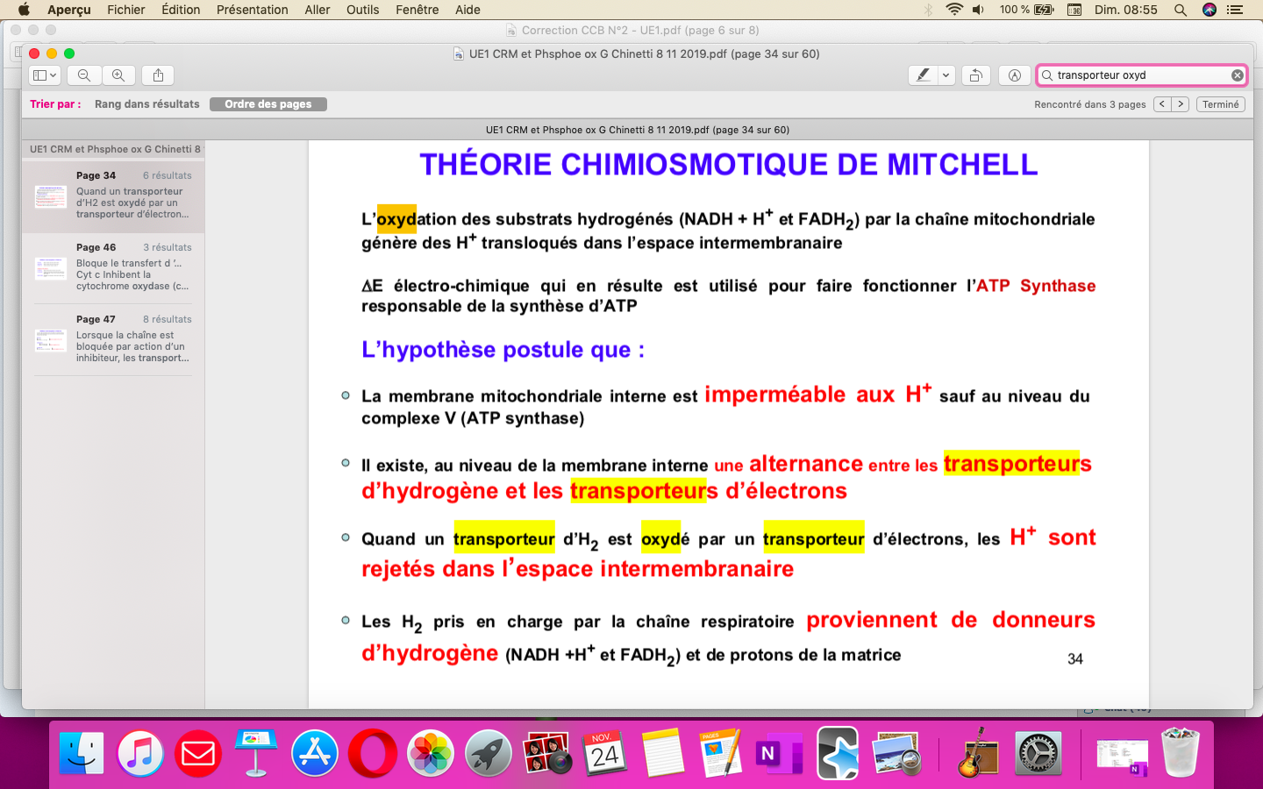Expand the highlight color dropdown arrow
The height and width of the screenshot is (789, 1263).
point(945,75)
